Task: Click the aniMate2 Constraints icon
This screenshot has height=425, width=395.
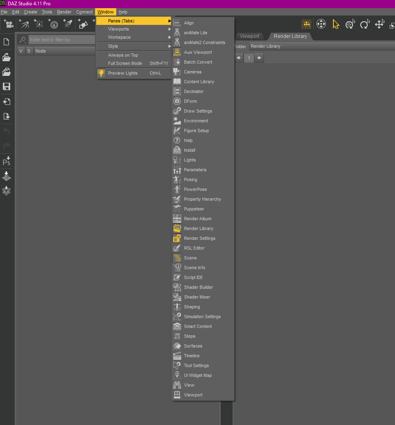Action: (x=177, y=42)
